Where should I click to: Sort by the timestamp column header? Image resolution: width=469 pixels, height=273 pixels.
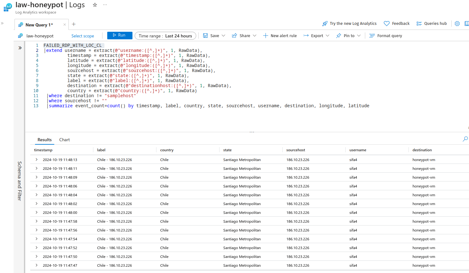click(43, 150)
